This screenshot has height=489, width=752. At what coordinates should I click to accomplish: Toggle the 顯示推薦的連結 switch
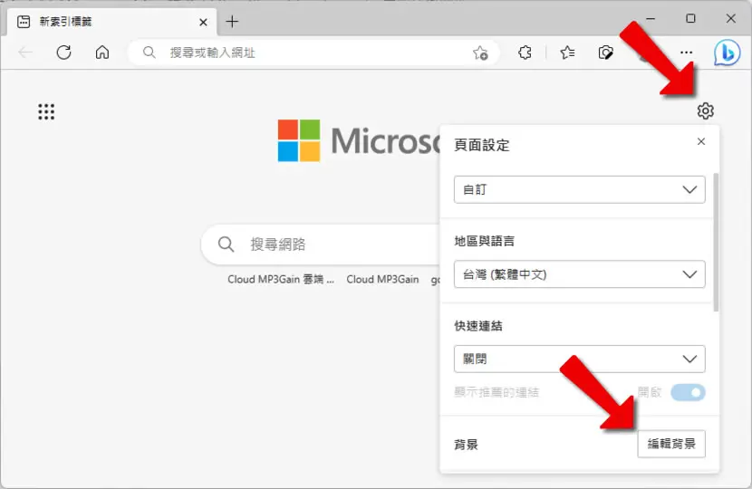tap(688, 393)
